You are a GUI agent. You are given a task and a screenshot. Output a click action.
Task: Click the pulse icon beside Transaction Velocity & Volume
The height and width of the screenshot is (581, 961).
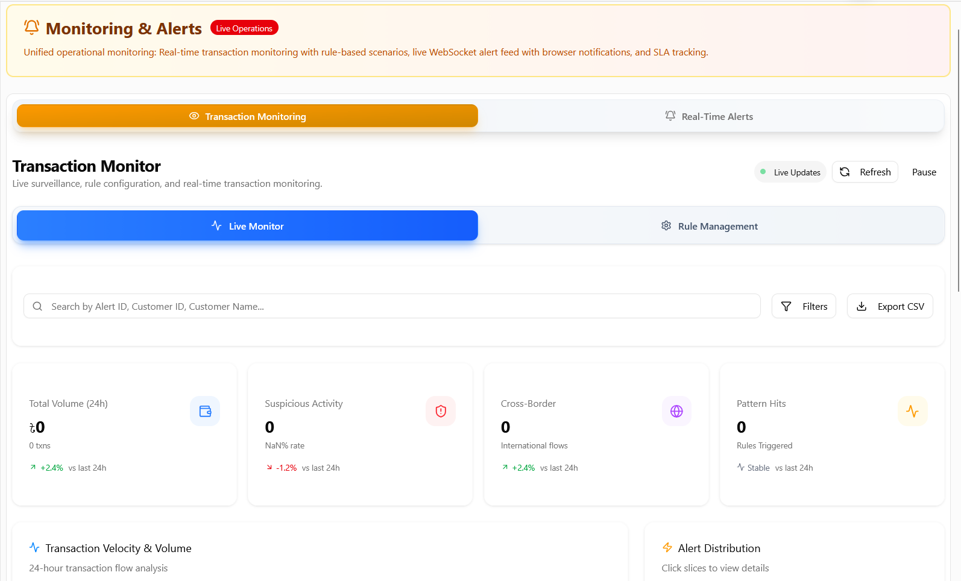coord(34,547)
